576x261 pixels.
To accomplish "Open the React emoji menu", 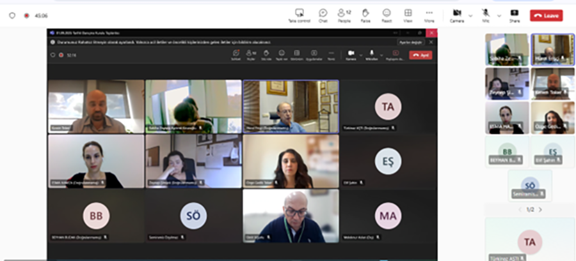I will coord(387,15).
